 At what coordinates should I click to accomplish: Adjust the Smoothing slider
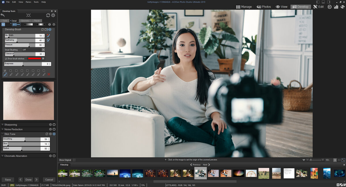click(x=24, y=139)
